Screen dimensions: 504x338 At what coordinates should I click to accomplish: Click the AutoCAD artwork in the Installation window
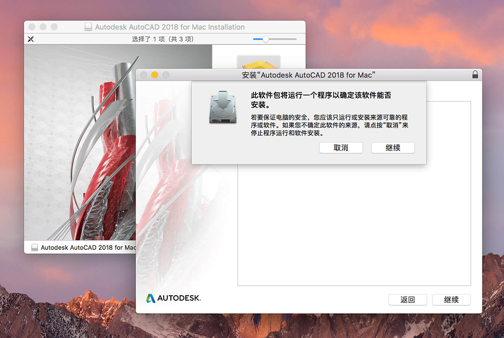point(80,143)
